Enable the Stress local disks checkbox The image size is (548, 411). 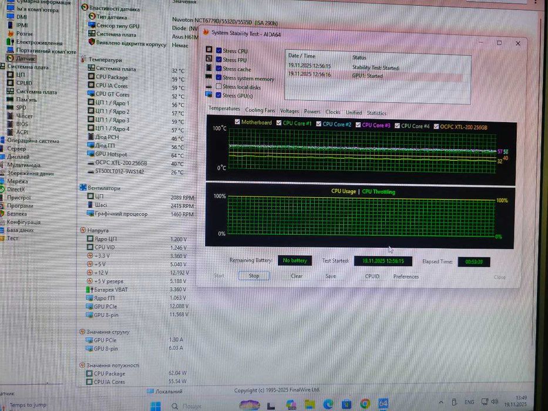[x=218, y=86]
